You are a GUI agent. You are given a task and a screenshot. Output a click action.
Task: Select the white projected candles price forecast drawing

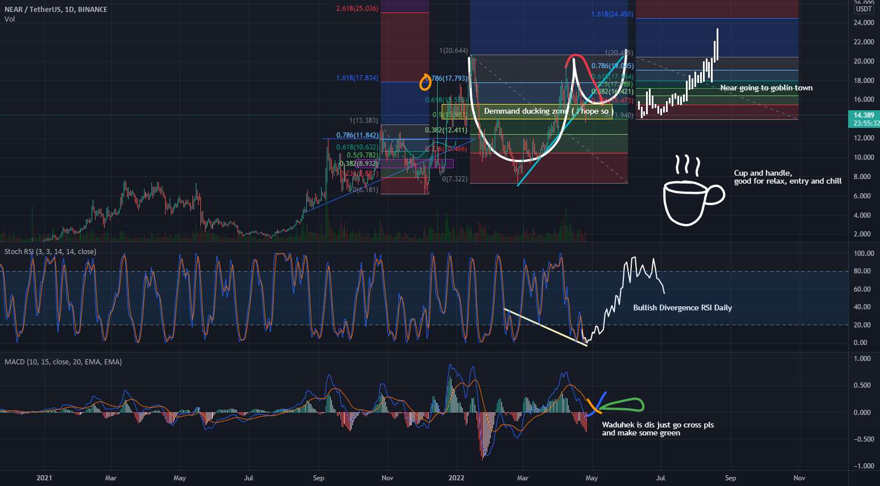pyautogui.click(x=678, y=73)
